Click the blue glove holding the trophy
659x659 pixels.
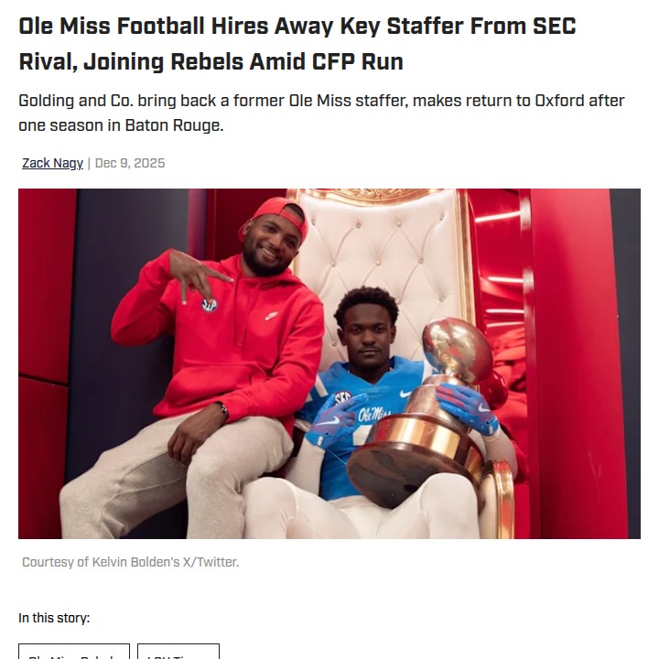click(x=467, y=405)
